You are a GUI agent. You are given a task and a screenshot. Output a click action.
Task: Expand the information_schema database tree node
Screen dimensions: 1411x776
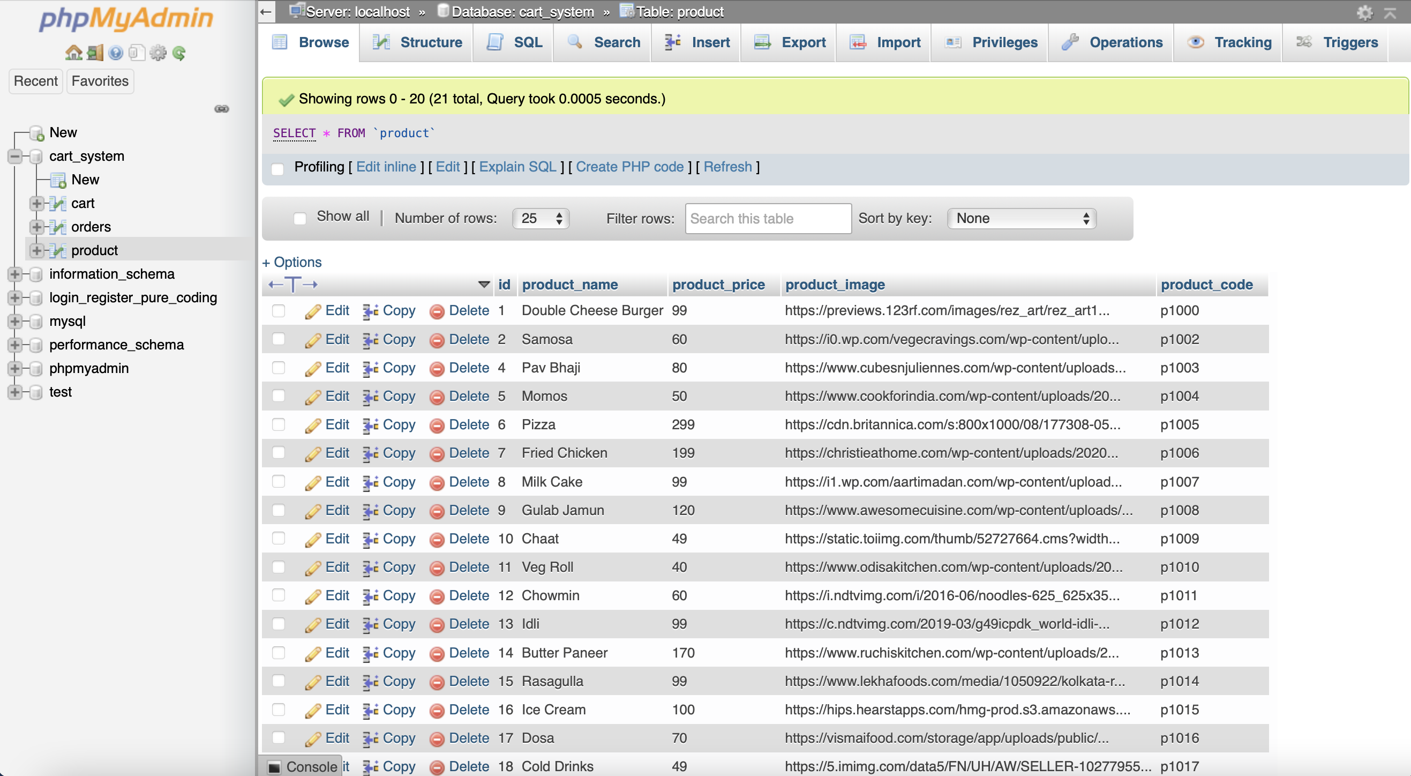(x=15, y=274)
